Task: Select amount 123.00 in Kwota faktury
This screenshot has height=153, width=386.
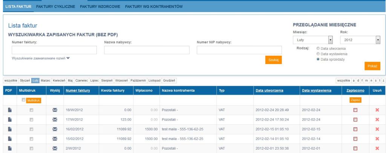Action: [x=126, y=119]
